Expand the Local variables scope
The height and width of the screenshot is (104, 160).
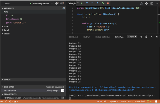click(x=6, y=26)
